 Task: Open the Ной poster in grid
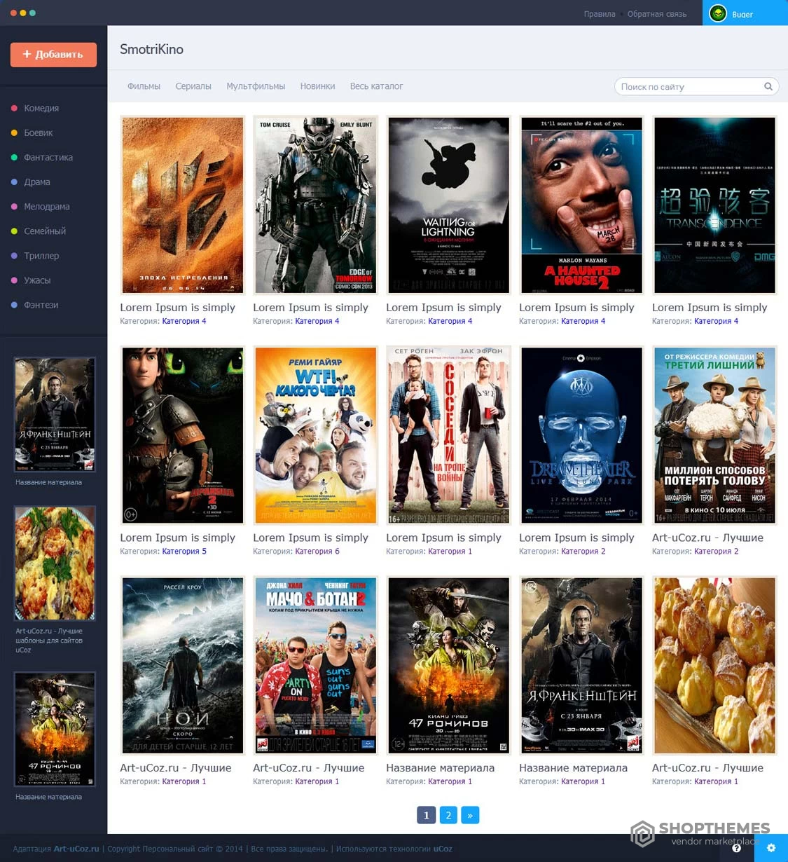(x=183, y=665)
